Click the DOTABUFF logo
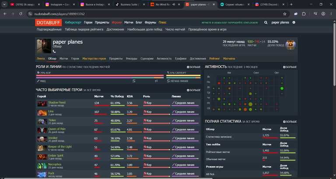The image size is (336, 179). point(49,22)
